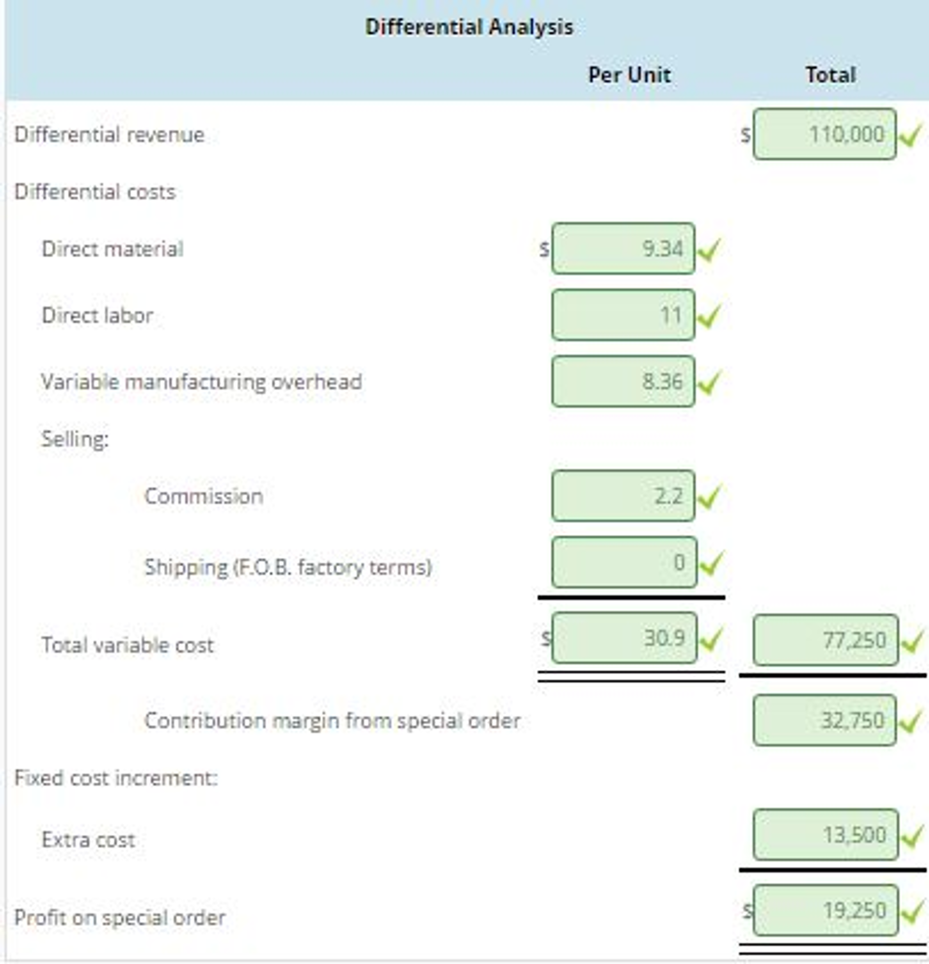Select the Direct labor per unit field
Viewport: 929px width, 964px height.
pos(623,315)
